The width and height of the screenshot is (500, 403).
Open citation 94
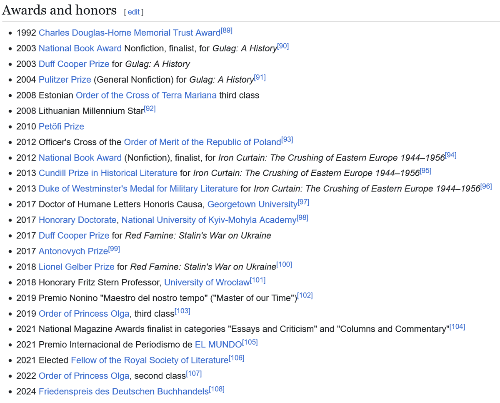click(x=451, y=155)
